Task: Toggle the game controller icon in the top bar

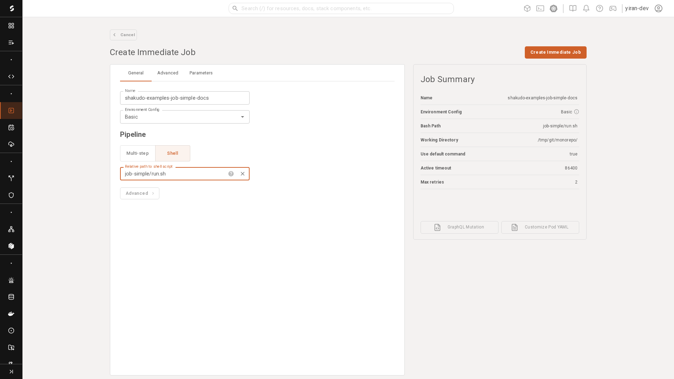Action: [613, 8]
